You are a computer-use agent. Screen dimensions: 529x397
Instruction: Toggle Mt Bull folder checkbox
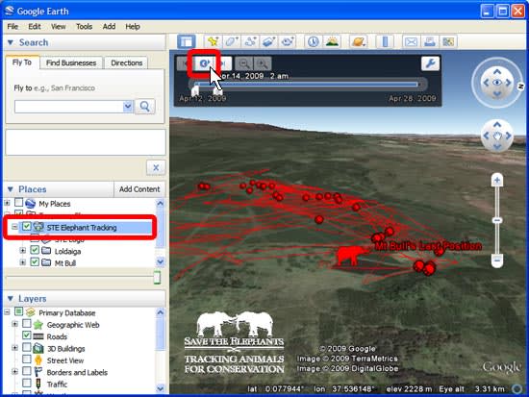pos(35,262)
